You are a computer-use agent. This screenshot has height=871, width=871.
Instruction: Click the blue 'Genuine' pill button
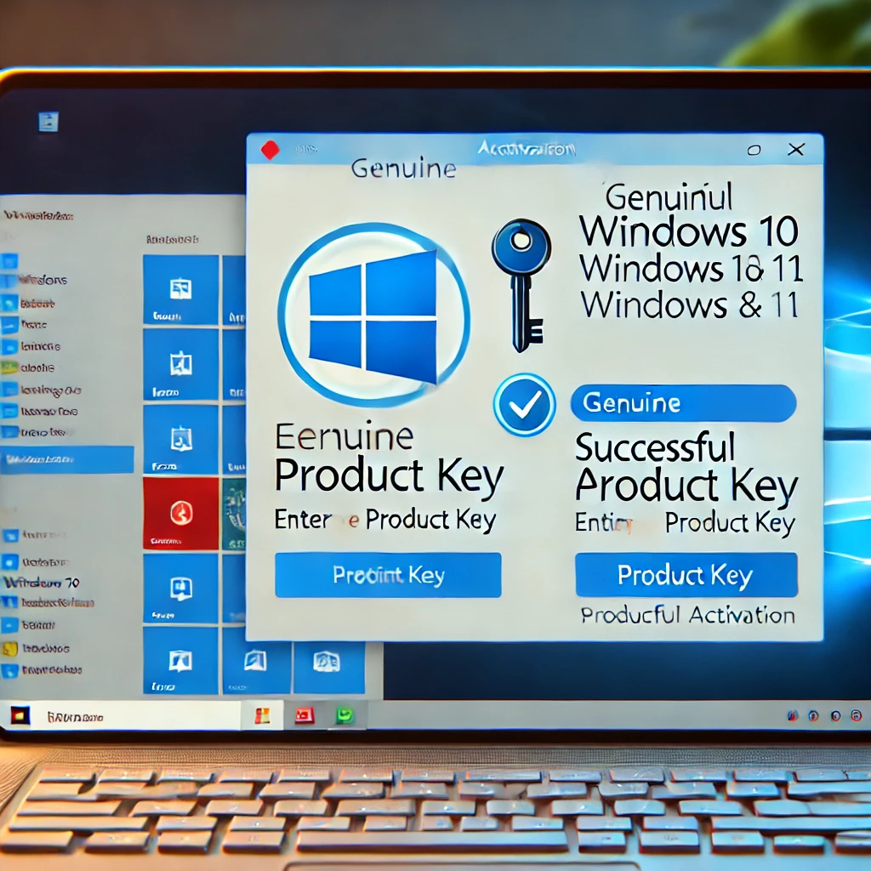pyautogui.click(x=683, y=403)
